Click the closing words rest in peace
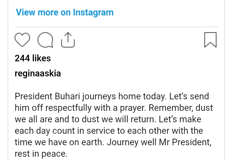This screenshot has height=160, width=237. (41, 154)
